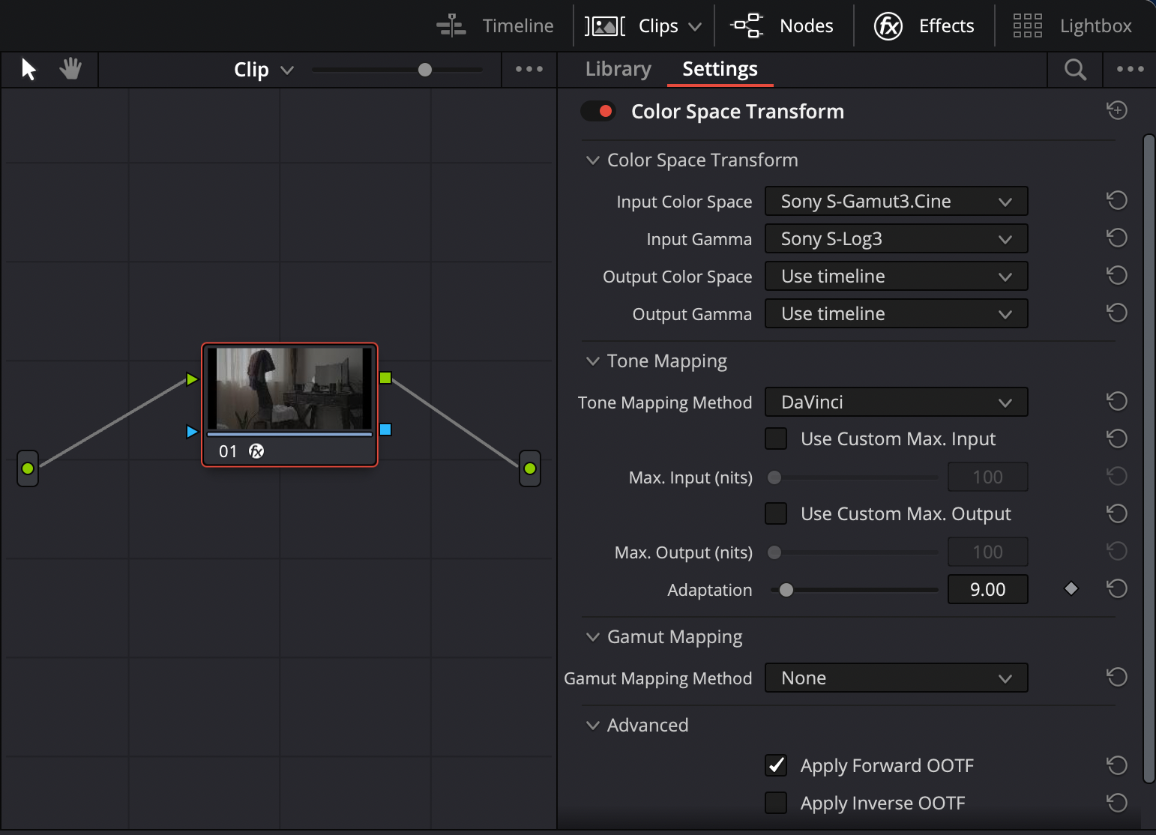
Task: Reset Tone Mapping Method setting
Action: (x=1117, y=402)
